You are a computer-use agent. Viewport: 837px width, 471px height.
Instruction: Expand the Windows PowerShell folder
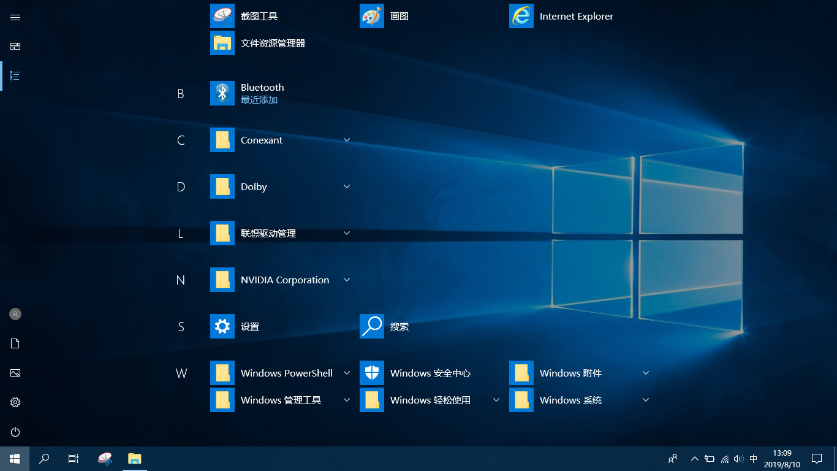tap(281, 373)
